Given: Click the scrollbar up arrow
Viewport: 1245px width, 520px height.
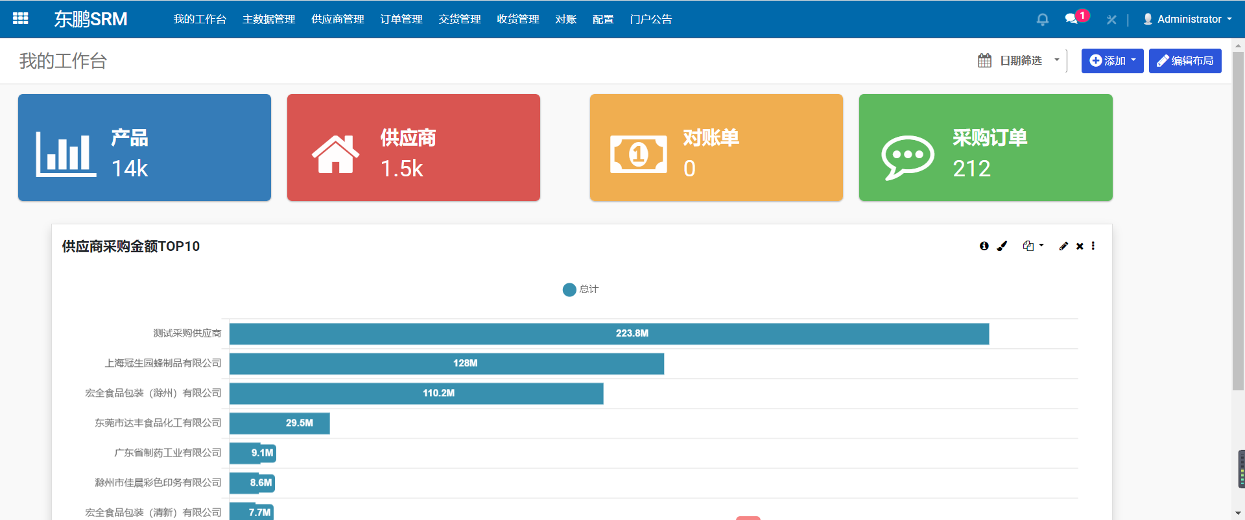Looking at the screenshot, I should pos(1238,45).
